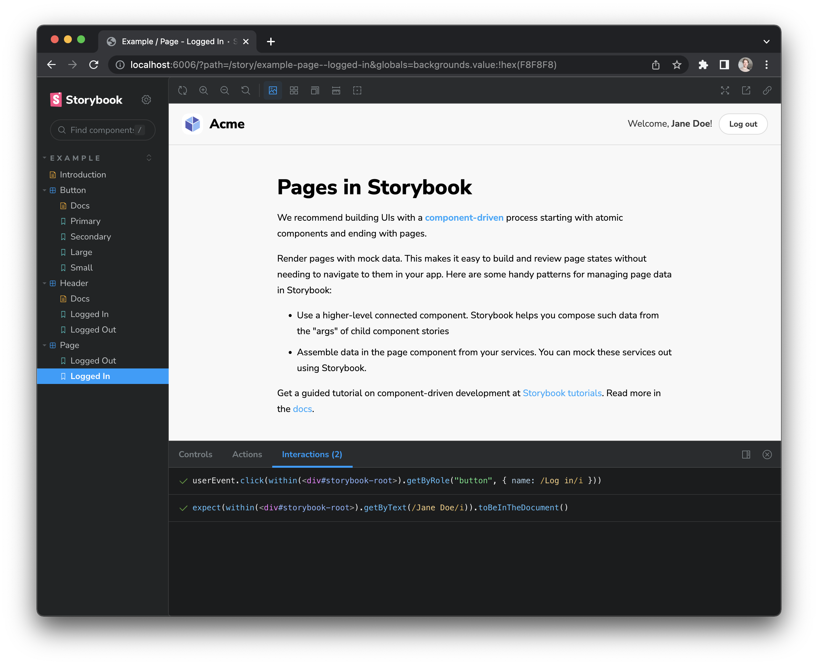Open the viewport size tool
Screen dimensions: 818x665
(x=315, y=90)
